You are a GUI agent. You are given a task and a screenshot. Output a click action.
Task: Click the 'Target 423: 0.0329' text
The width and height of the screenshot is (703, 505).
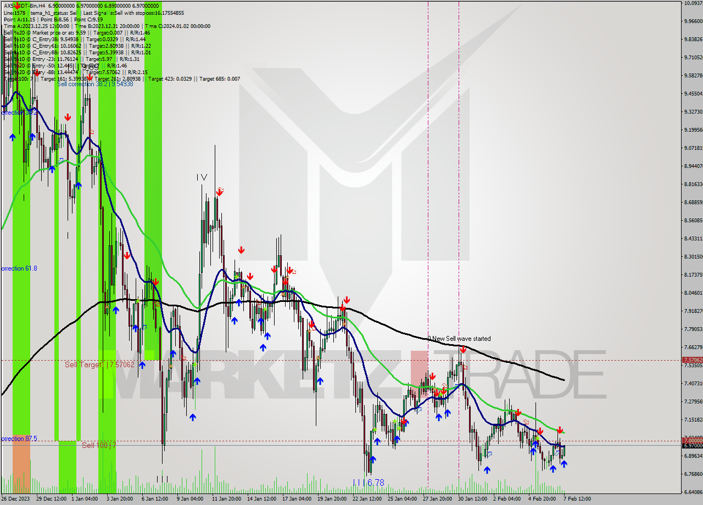170,79
